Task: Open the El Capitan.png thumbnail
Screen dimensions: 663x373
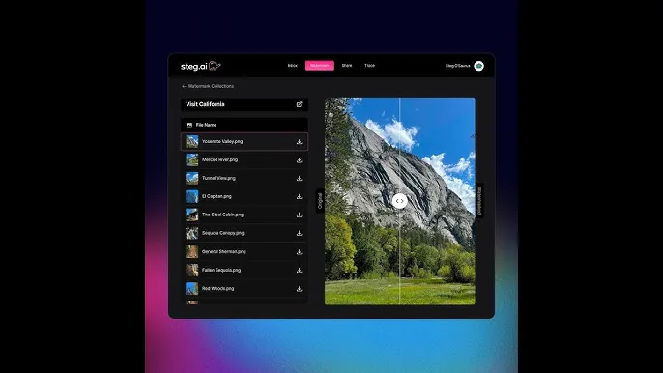Action: point(192,196)
